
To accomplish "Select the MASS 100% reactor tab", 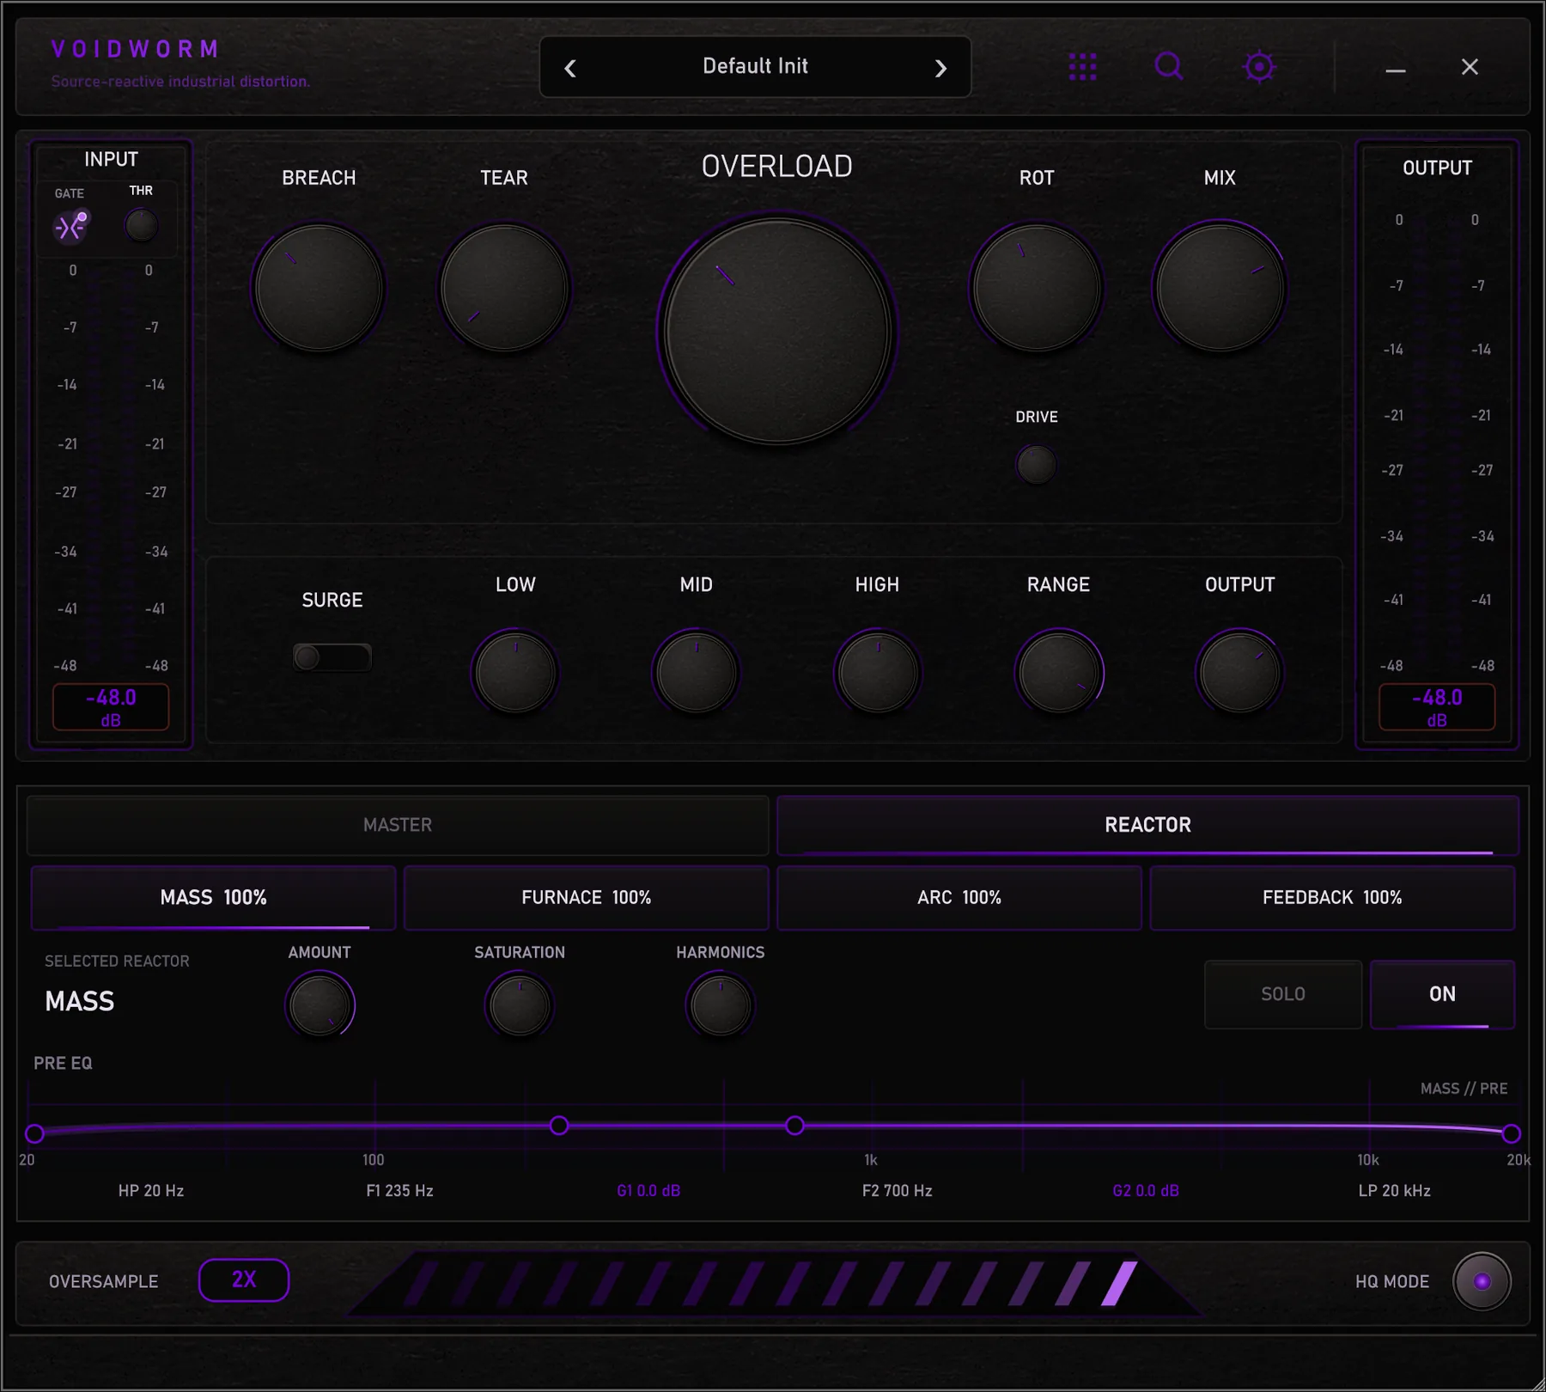I will click(x=213, y=897).
